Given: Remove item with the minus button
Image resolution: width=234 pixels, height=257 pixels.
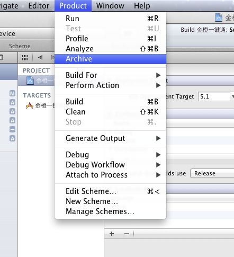Looking at the screenshot, I should tap(127, 234).
